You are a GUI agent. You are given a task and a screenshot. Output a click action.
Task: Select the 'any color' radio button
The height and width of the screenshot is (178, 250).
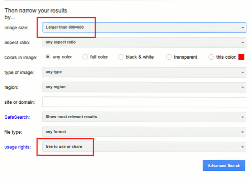click(x=48, y=57)
